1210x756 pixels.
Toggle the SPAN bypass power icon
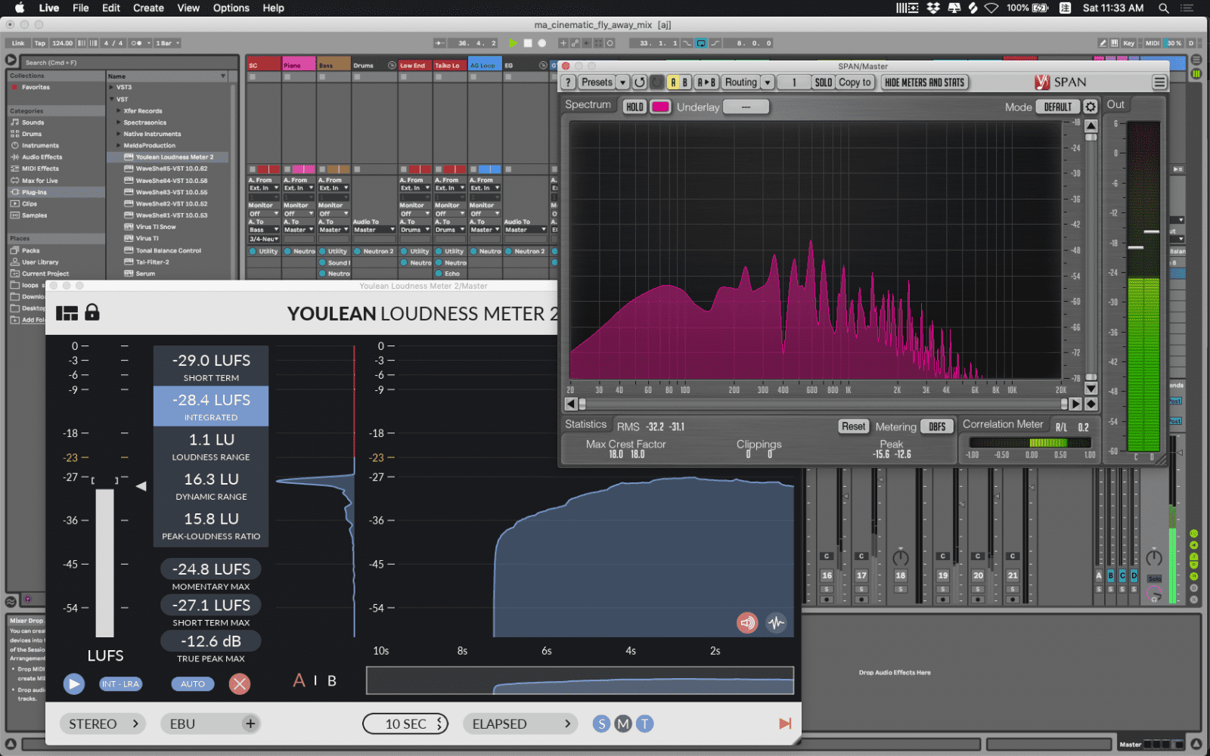click(657, 82)
